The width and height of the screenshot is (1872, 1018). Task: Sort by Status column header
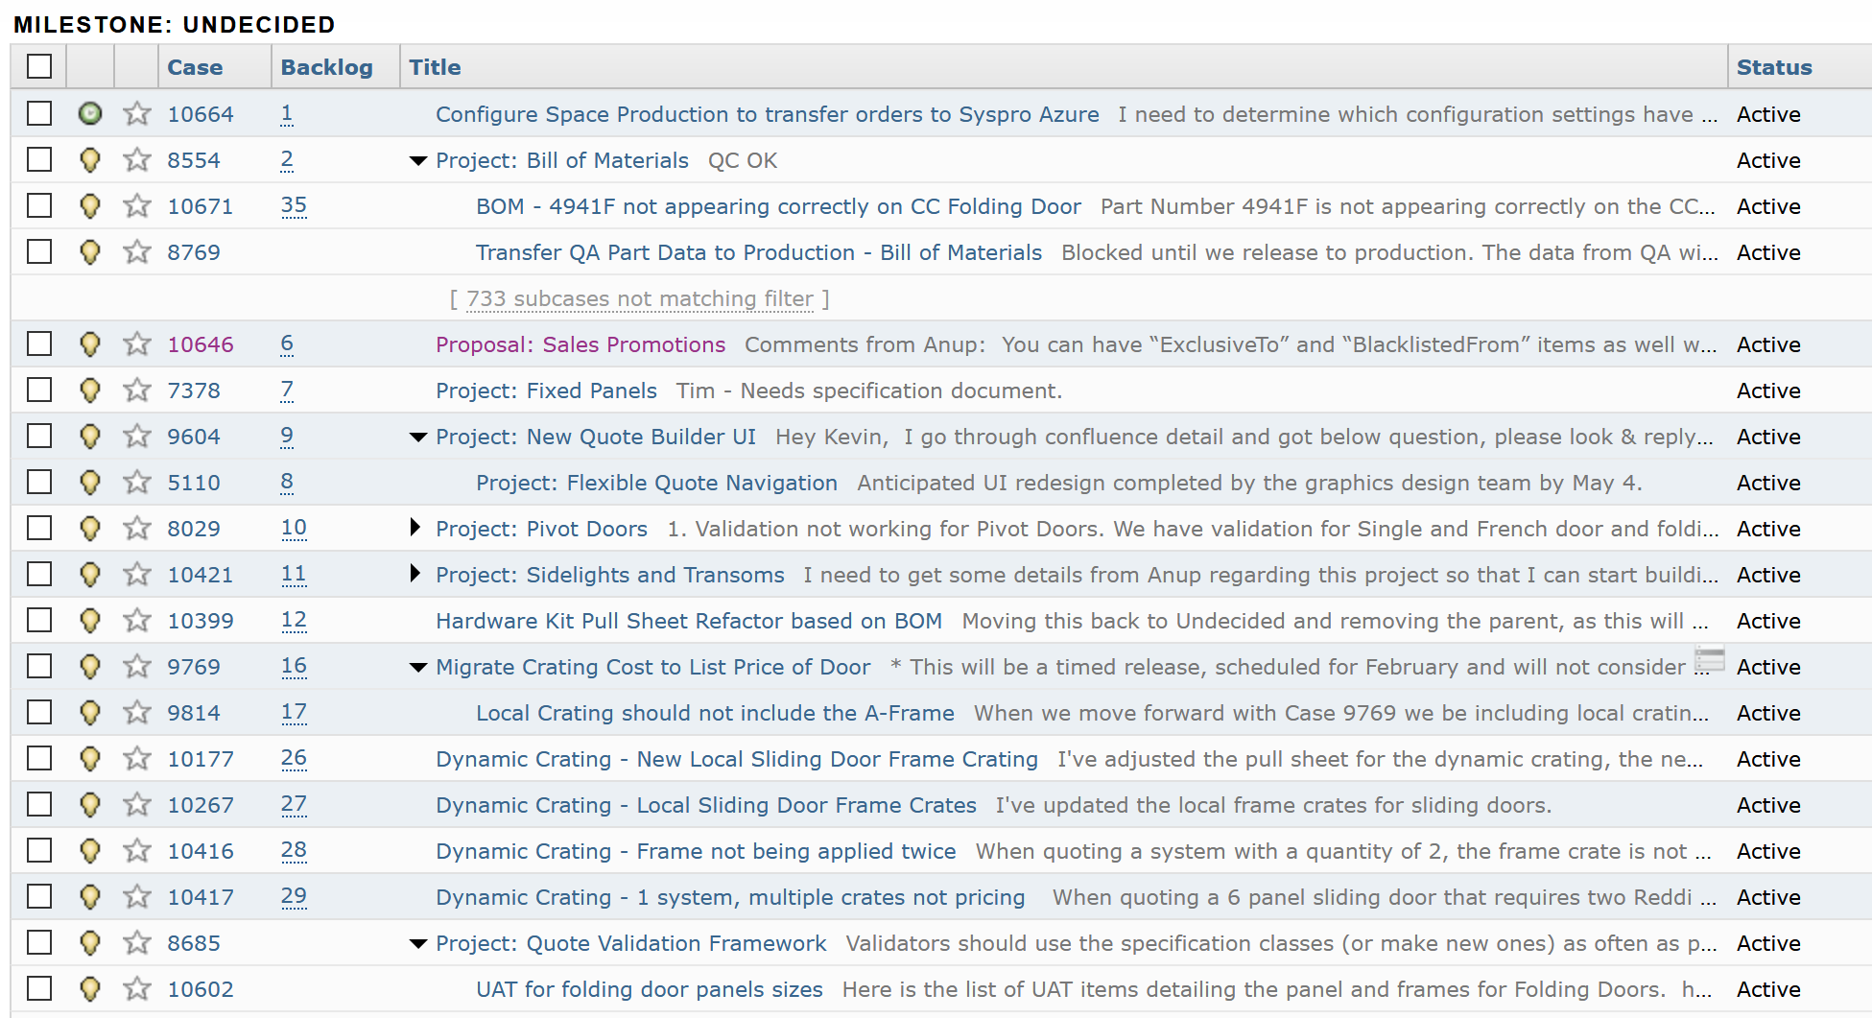pyautogui.click(x=1774, y=67)
